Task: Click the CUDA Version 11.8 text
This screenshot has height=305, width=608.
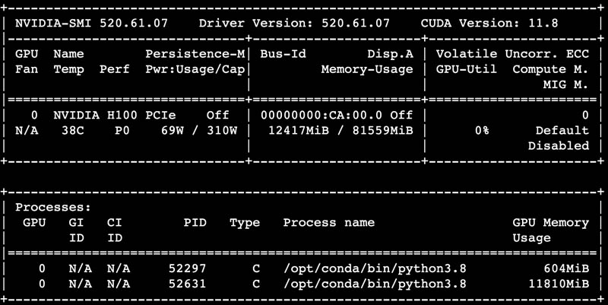Action: tap(489, 23)
